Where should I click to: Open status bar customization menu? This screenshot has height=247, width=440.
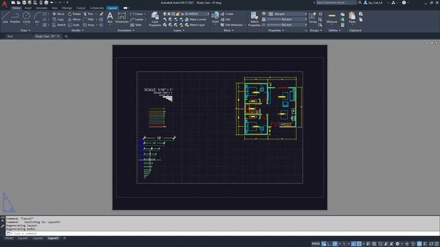pos(437,244)
